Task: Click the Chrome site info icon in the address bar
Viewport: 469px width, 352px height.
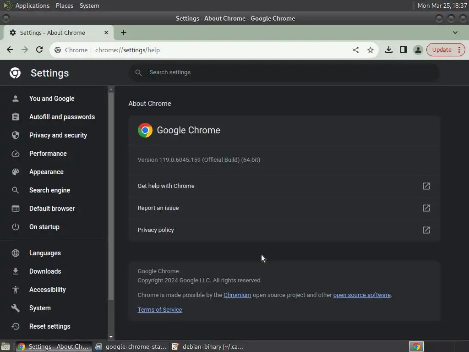Action: [58, 50]
